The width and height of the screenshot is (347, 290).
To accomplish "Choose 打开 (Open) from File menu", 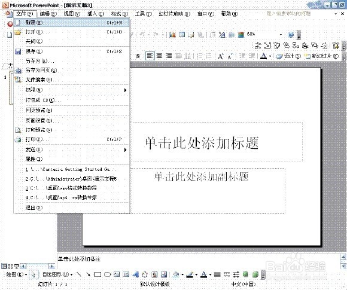I will coord(71,32).
